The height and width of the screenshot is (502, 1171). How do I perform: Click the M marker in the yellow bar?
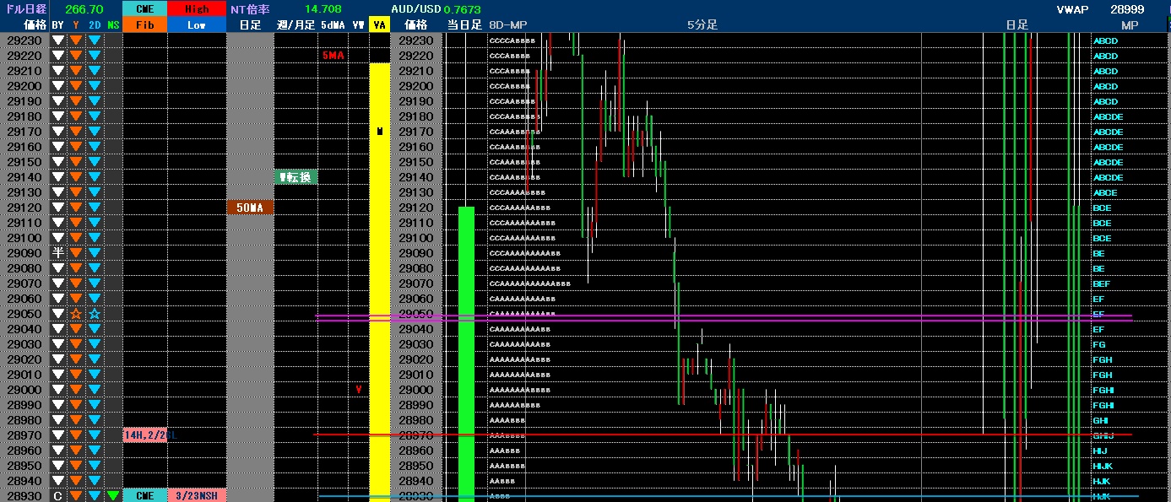(380, 132)
